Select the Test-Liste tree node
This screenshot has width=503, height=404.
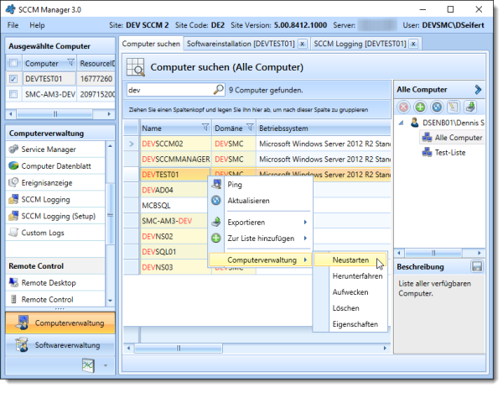pyautogui.click(x=444, y=152)
